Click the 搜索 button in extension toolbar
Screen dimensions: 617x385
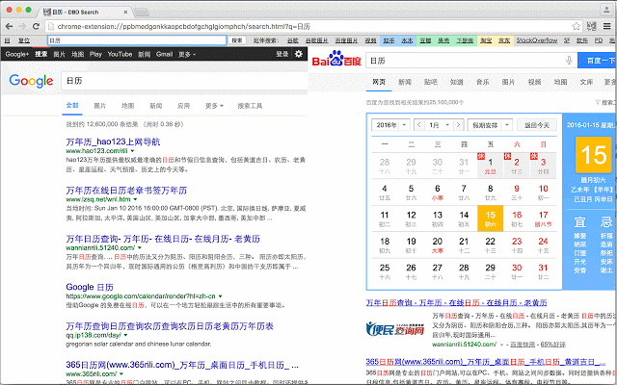coord(237,40)
